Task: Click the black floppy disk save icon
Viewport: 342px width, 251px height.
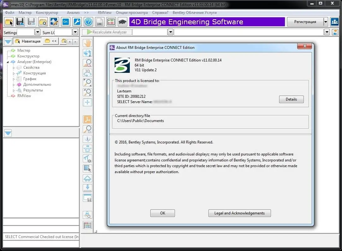Action: tap(20, 22)
